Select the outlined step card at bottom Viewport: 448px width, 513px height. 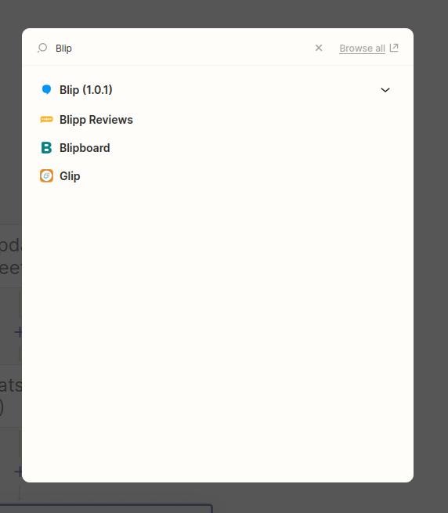pos(107,509)
